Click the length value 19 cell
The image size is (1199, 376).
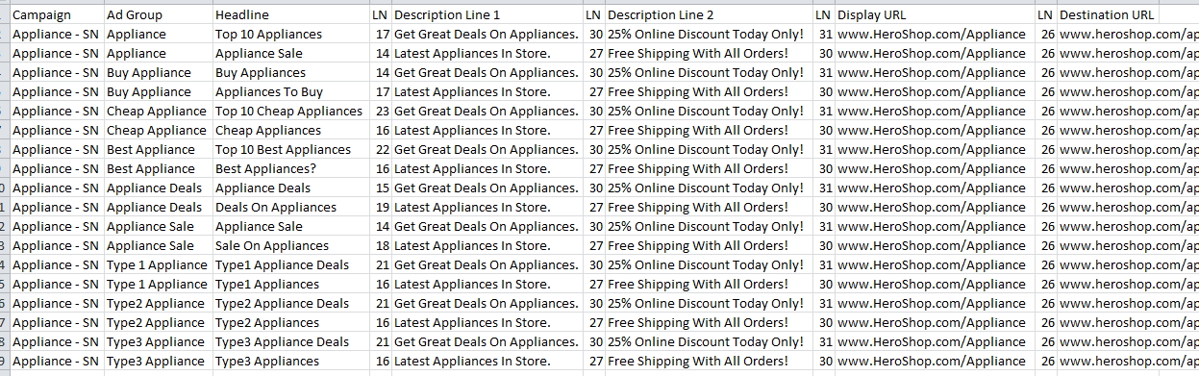(381, 208)
